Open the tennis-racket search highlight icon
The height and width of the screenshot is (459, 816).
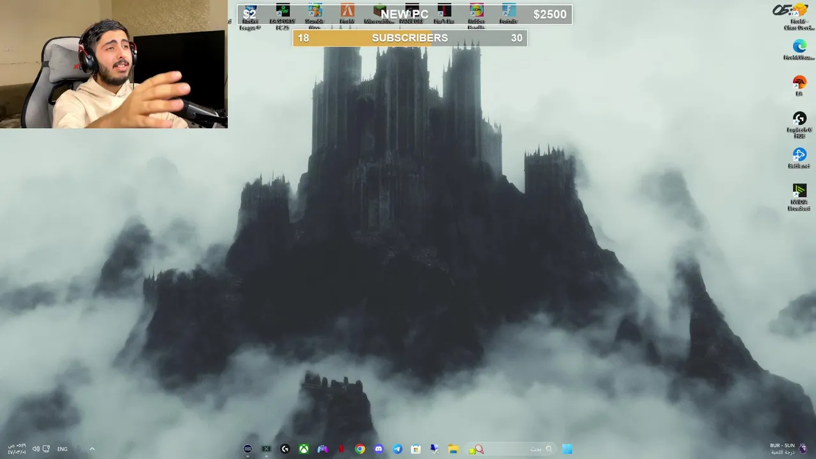pos(476,449)
